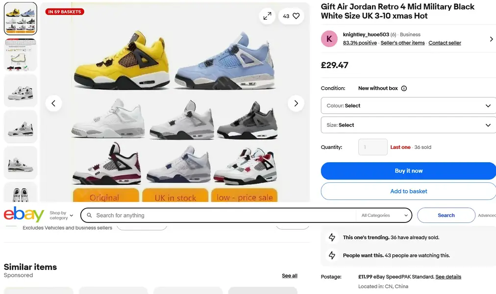Open the condition info icon
The height and width of the screenshot is (294, 496).
coord(404,89)
